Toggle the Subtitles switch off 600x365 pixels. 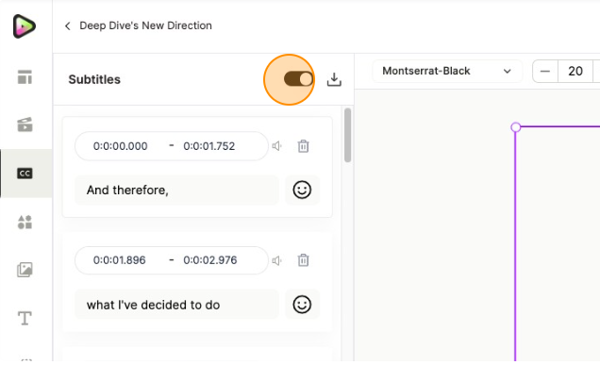pyautogui.click(x=298, y=79)
